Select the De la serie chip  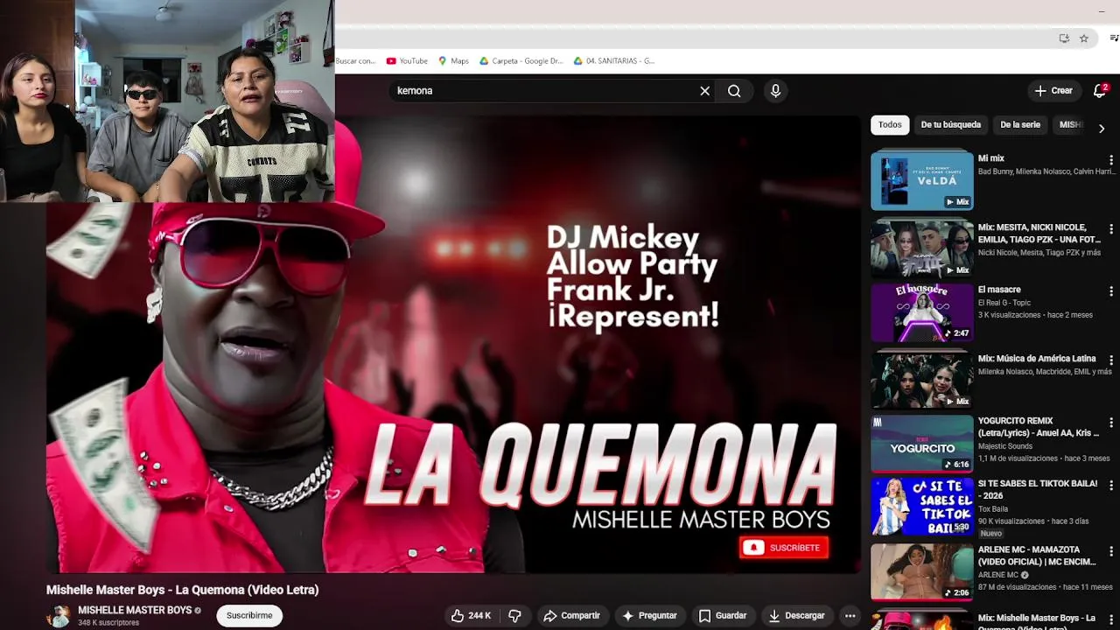1020,125
